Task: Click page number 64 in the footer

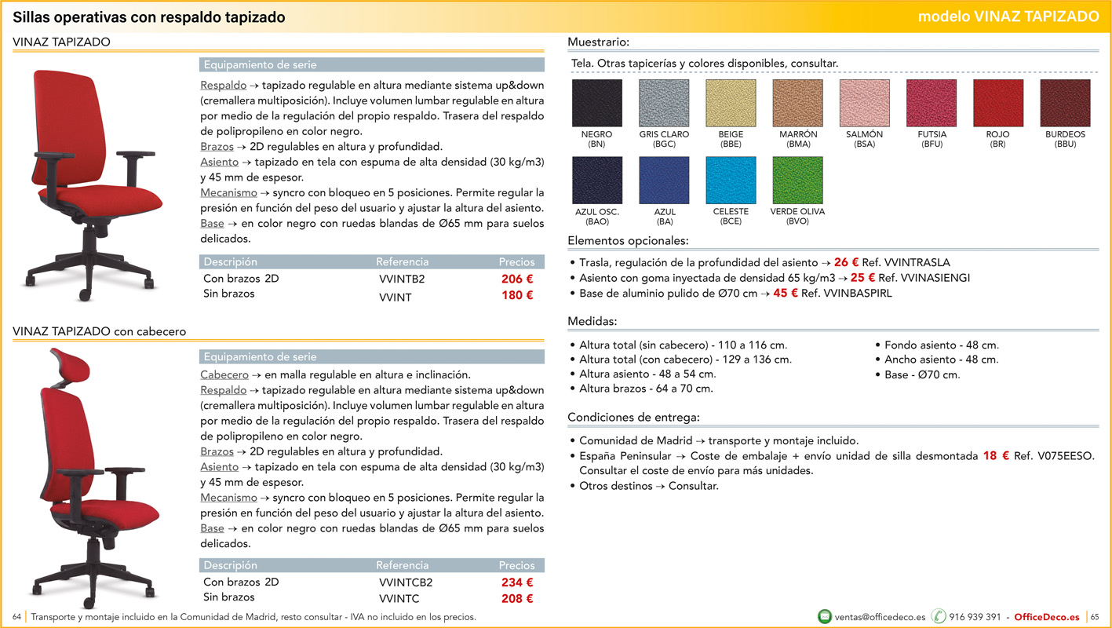Action: pyautogui.click(x=17, y=617)
